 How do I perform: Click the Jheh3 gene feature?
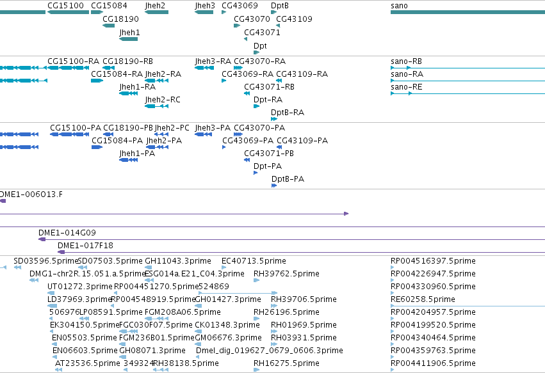(204, 12)
